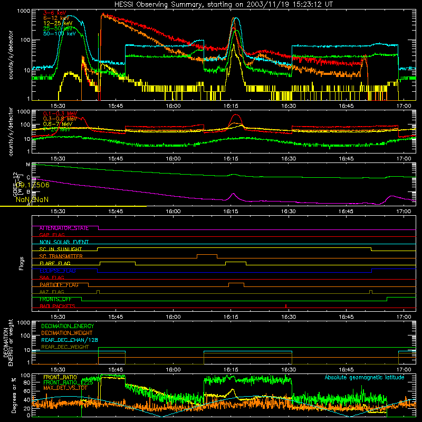Click the 16:15 tick label under Flags panel

[231, 317]
